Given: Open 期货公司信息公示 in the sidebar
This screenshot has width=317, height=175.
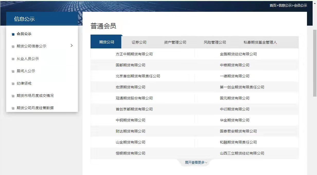Looking at the screenshot, I should [31, 46].
